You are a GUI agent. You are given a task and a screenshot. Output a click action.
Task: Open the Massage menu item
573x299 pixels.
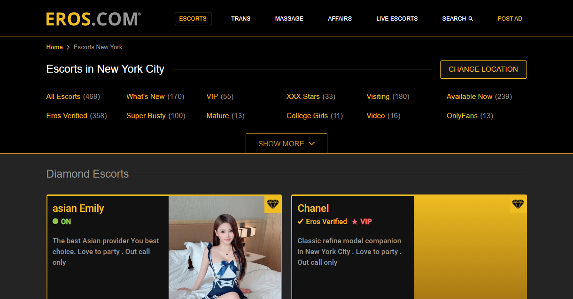click(x=289, y=19)
